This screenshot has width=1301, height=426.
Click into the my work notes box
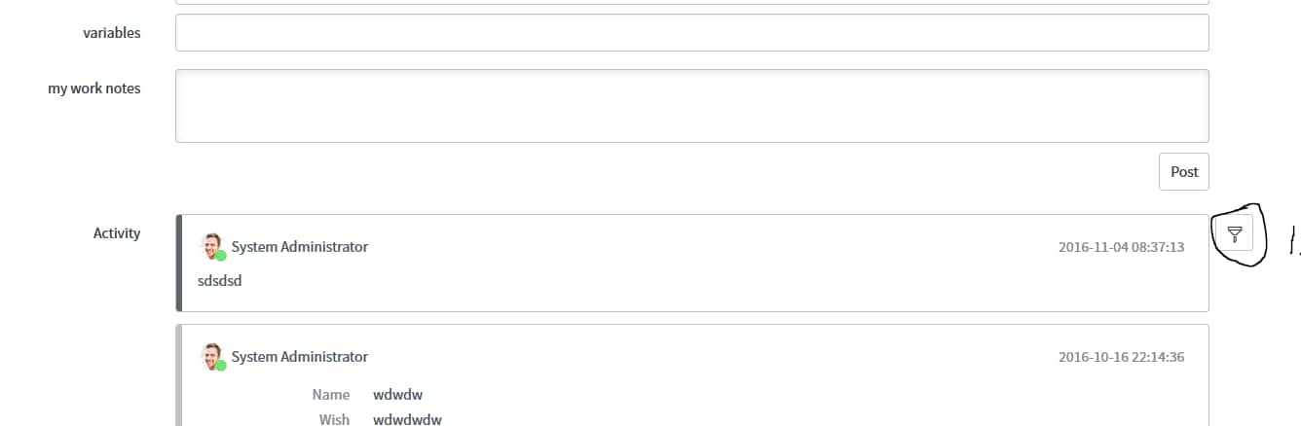pyautogui.click(x=691, y=105)
